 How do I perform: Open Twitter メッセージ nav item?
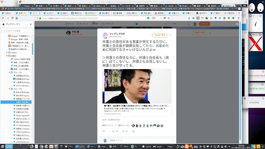pyautogui.click(x=107, y=24)
